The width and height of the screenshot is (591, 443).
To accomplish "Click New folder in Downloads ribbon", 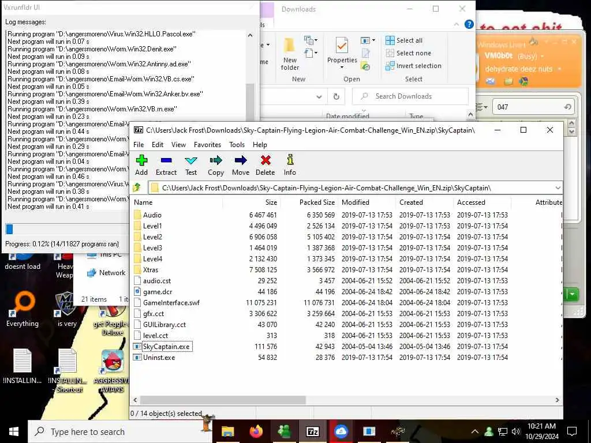I will (x=290, y=55).
